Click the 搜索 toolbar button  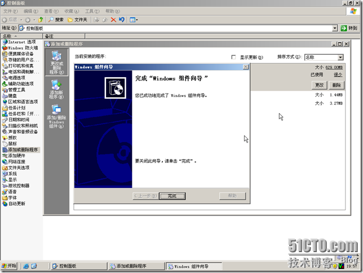click(x=56, y=20)
